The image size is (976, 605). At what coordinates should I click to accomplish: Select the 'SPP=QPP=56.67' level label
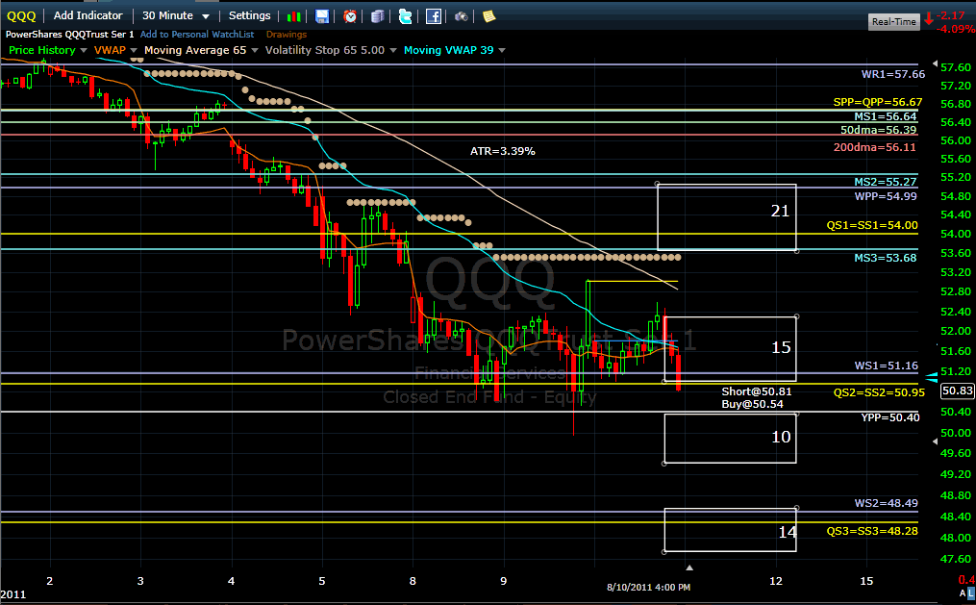[x=878, y=102]
